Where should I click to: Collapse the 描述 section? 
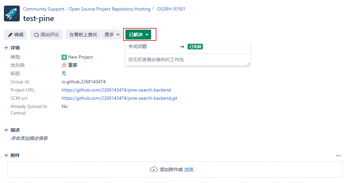6,130
